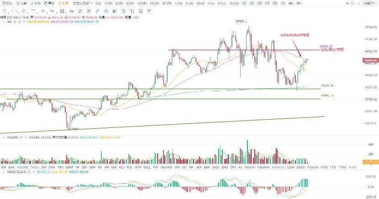Screen dimensions: 379x199
Task: Click the icon right of the lock icon
Action: 132,11
